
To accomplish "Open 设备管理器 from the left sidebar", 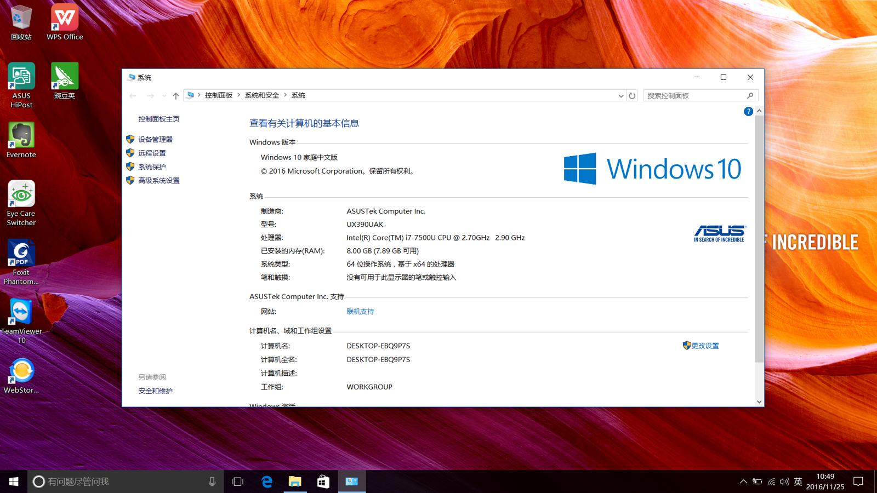I will point(155,140).
